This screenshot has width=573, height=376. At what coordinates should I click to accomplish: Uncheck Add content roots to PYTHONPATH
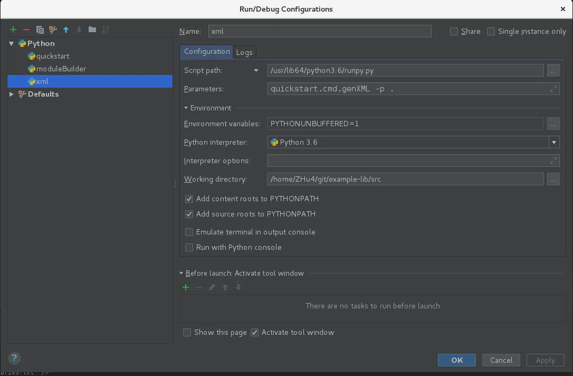(x=189, y=199)
